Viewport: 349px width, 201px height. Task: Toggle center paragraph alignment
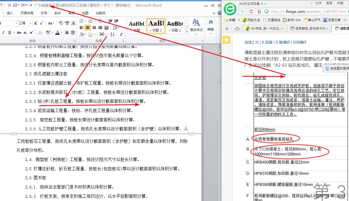click(x=88, y=28)
